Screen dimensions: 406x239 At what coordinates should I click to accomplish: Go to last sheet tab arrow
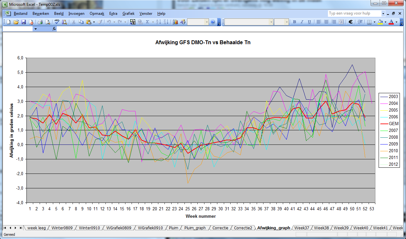tap(21, 228)
